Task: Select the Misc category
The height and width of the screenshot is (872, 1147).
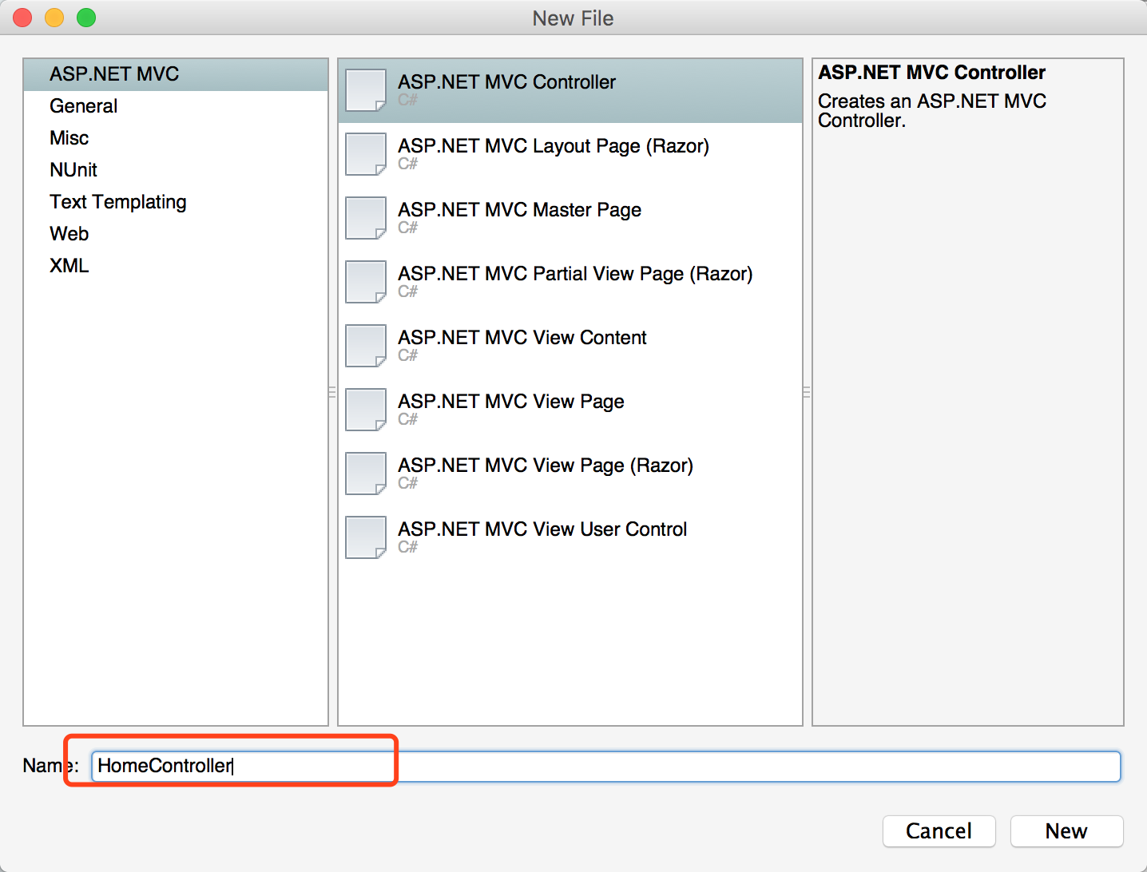Action: tap(176, 138)
